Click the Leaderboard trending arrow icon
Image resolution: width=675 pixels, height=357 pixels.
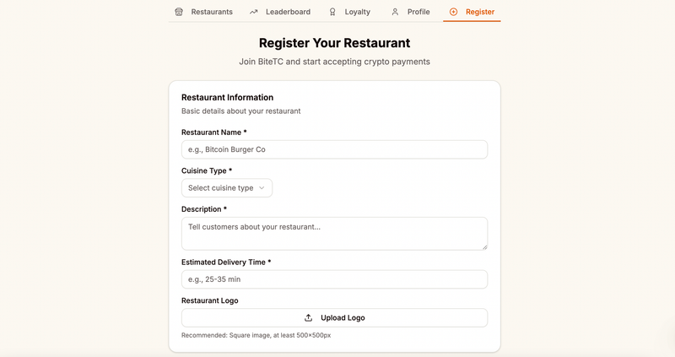pos(254,12)
